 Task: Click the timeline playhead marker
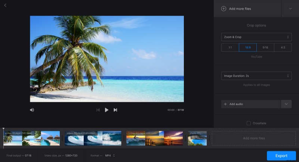(3, 130)
